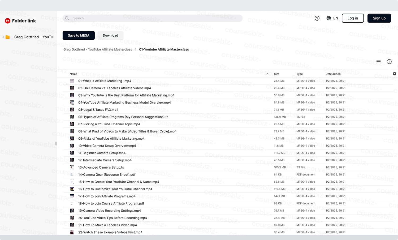Click thumbnail of 17-How to Join Affiliate Programs.mp4
This screenshot has height=240, width=398.
(72, 196)
